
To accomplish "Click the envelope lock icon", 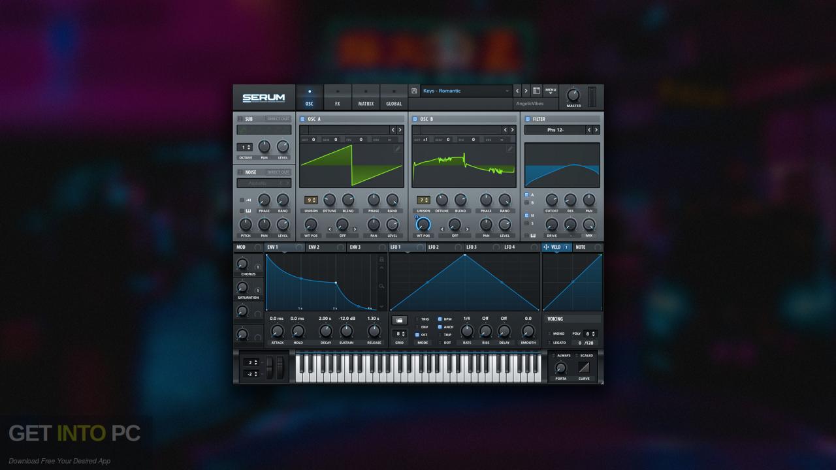I will (382, 260).
